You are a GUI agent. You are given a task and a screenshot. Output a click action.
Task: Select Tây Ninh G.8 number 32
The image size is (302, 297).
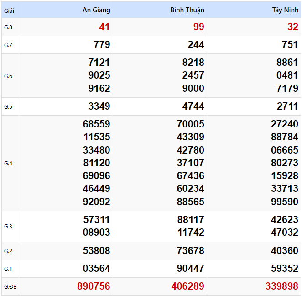[292, 27]
